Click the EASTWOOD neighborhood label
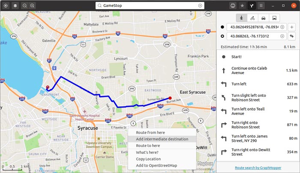The width and height of the screenshot is (300, 173). click(x=153, y=90)
